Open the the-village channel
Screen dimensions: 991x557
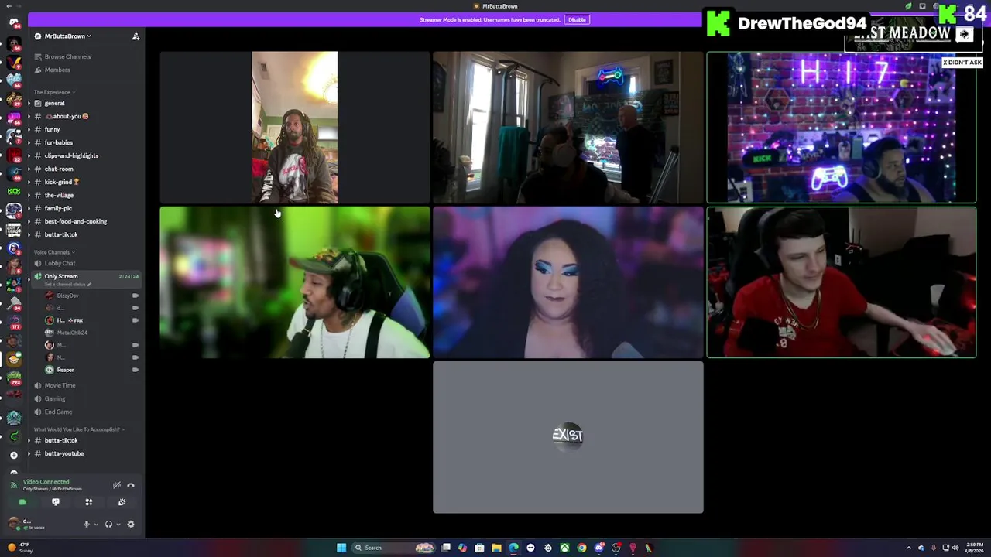[x=59, y=195]
